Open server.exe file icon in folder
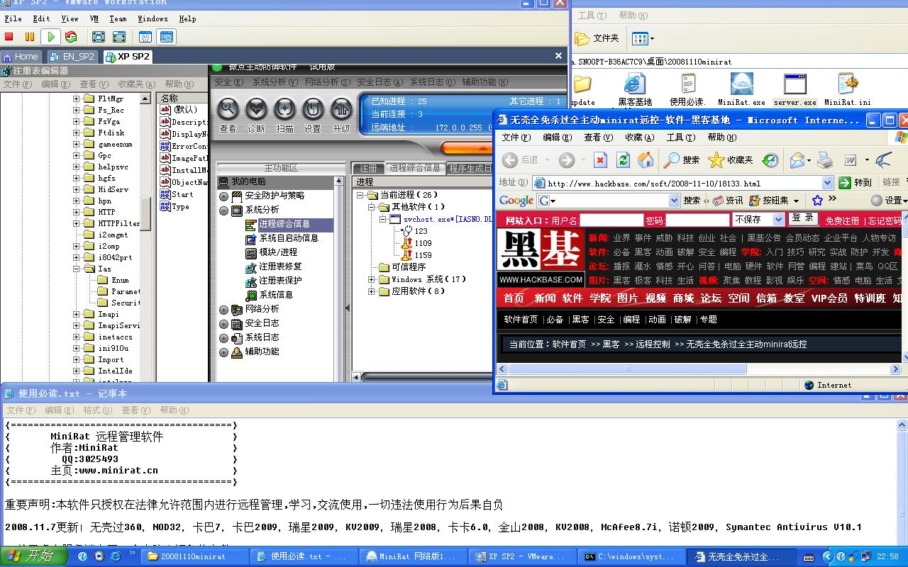 [794, 90]
